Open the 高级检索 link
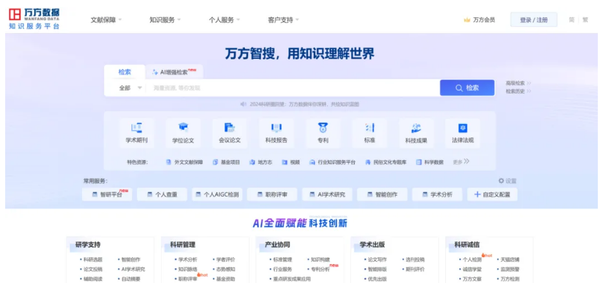 point(518,83)
